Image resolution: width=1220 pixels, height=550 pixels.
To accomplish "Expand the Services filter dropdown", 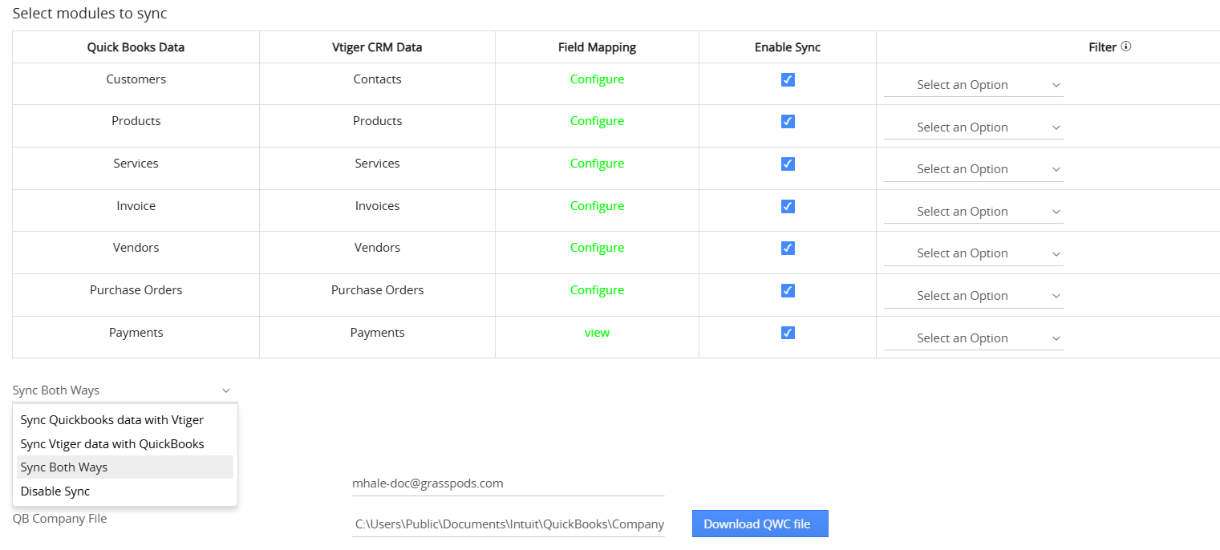I will tap(974, 169).
